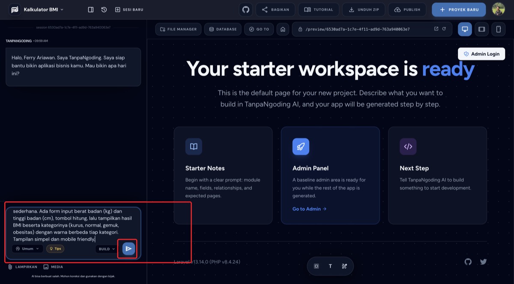Screen dimensions: 514x284
Task: Click the Bagikan share button
Action: tap(275, 9)
